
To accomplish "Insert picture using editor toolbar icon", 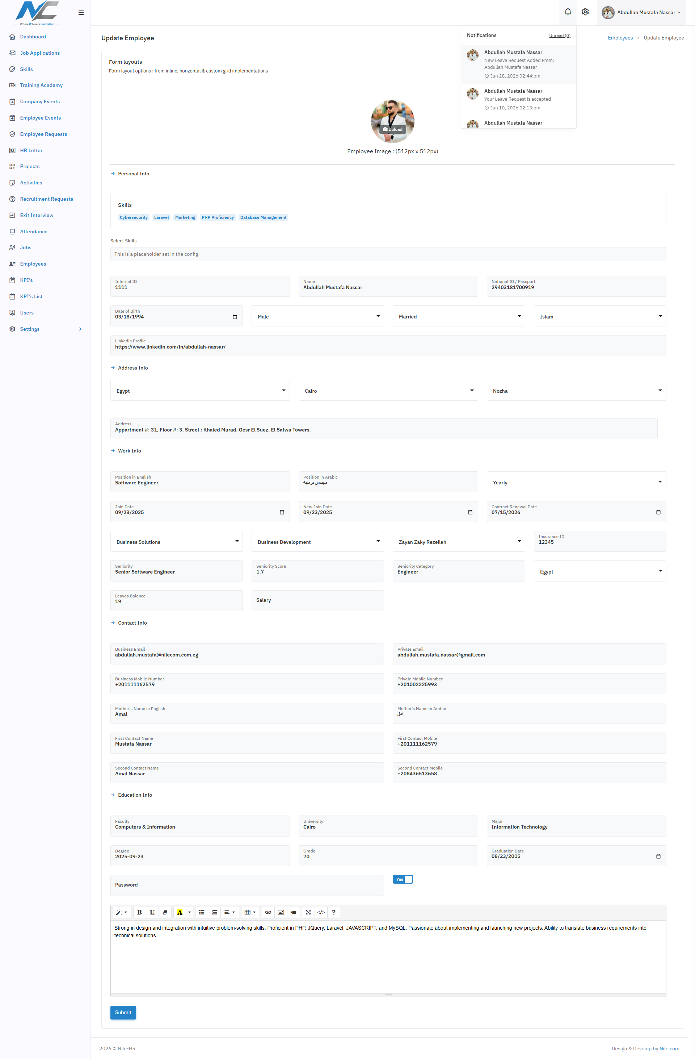I will (x=281, y=912).
